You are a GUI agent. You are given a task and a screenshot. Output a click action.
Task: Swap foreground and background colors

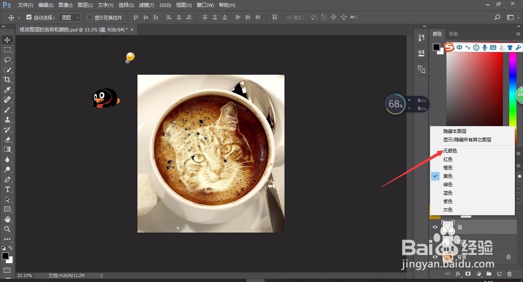(10, 248)
